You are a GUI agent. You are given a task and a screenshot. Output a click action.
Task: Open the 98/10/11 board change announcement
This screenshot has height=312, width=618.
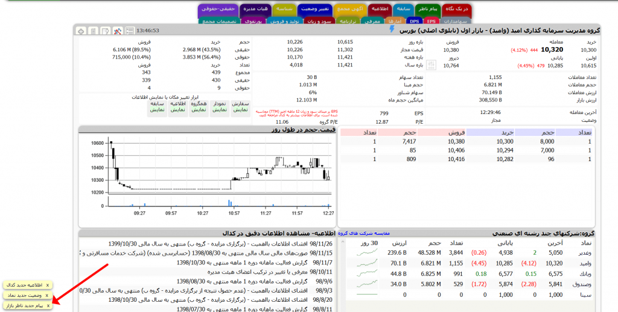coord(270,272)
